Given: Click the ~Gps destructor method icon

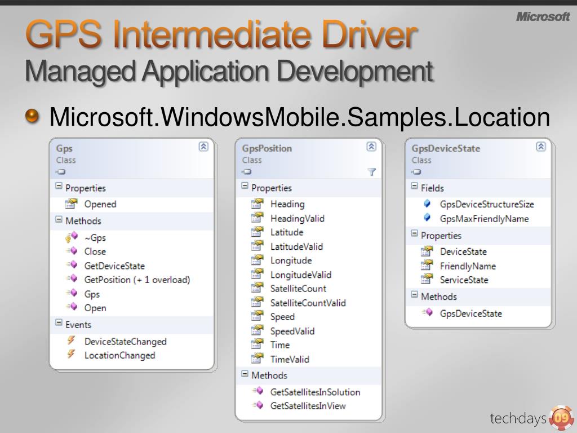Looking at the screenshot, I should pos(72,237).
